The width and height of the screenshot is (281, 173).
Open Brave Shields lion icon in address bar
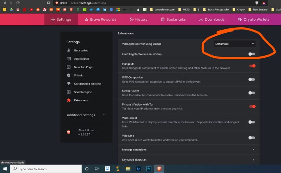(257, 3)
